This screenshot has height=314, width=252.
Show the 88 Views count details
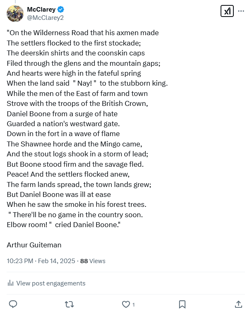[93, 261]
